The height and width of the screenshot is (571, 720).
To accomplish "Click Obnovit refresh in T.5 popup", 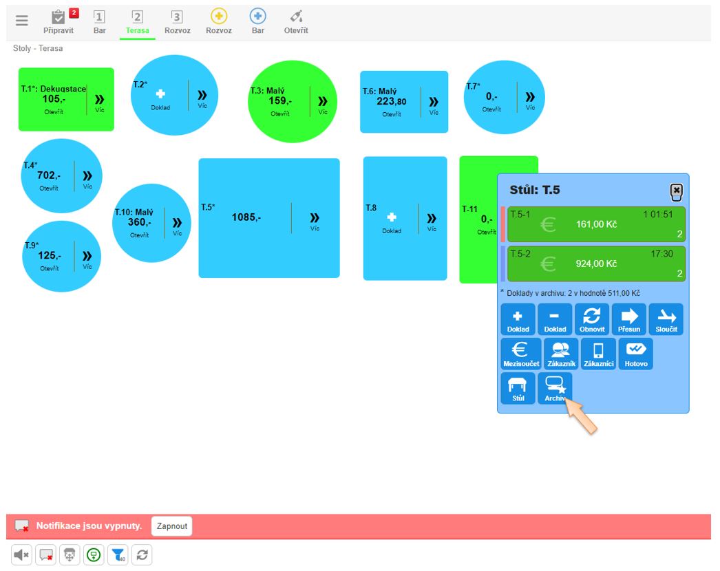I will click(592, 320).
